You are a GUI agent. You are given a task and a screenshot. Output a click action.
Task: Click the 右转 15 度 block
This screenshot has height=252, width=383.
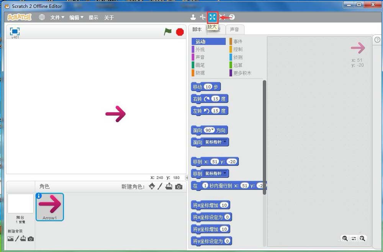pos(210,99)
